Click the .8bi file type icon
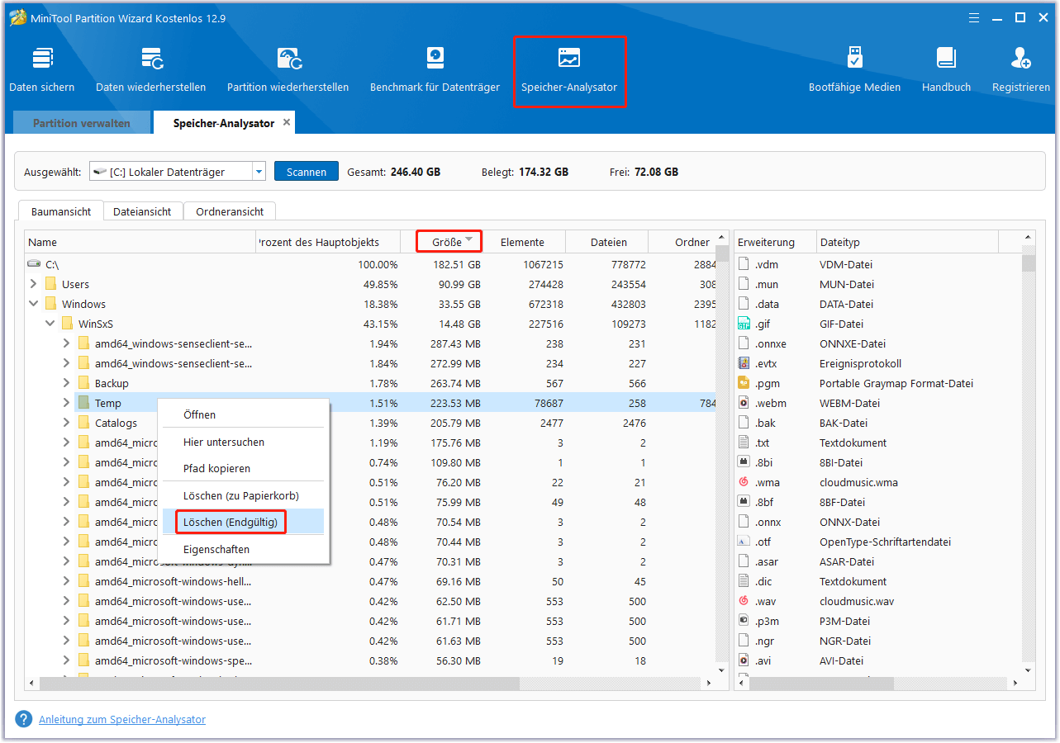Image resolution: width=1060 pixels, height=743 pixels. 744,462
